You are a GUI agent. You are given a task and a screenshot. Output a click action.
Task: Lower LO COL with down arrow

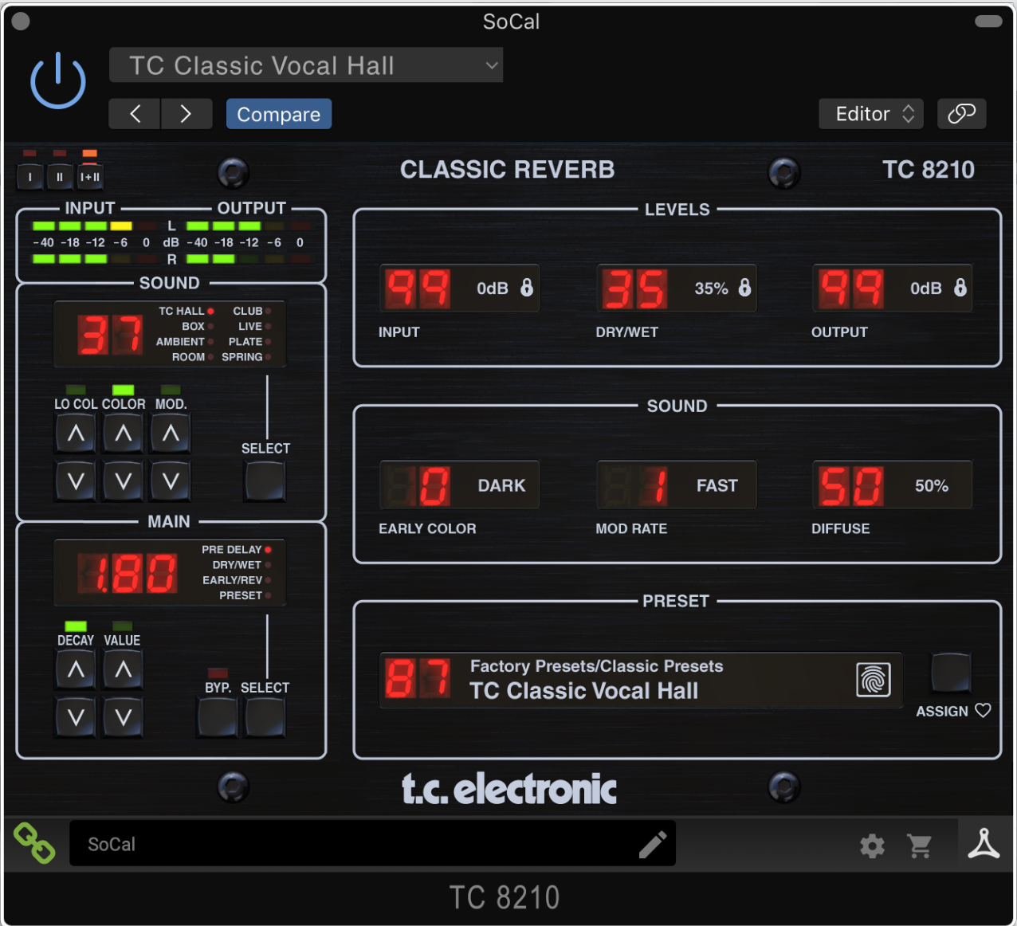76,481
